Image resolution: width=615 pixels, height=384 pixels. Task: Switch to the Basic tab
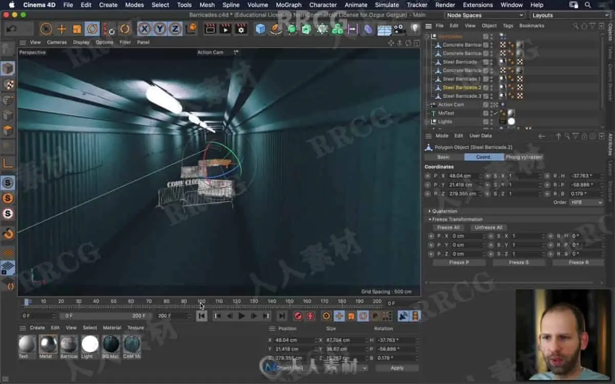click(443, 157)
